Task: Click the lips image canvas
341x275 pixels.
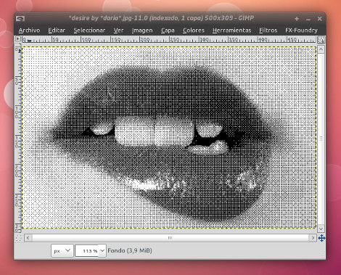Action: tap(169, 137)
